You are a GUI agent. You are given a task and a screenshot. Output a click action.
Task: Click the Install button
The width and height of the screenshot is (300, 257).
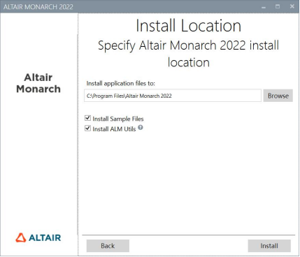click(269, 246)
